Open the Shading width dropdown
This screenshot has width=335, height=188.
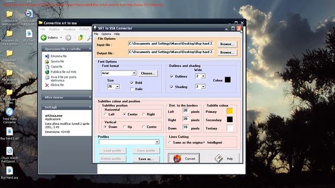[x=203, y=87]
